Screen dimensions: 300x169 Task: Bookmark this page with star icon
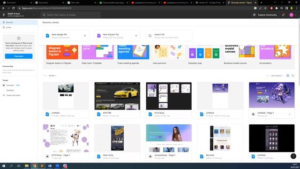[265, 8]
